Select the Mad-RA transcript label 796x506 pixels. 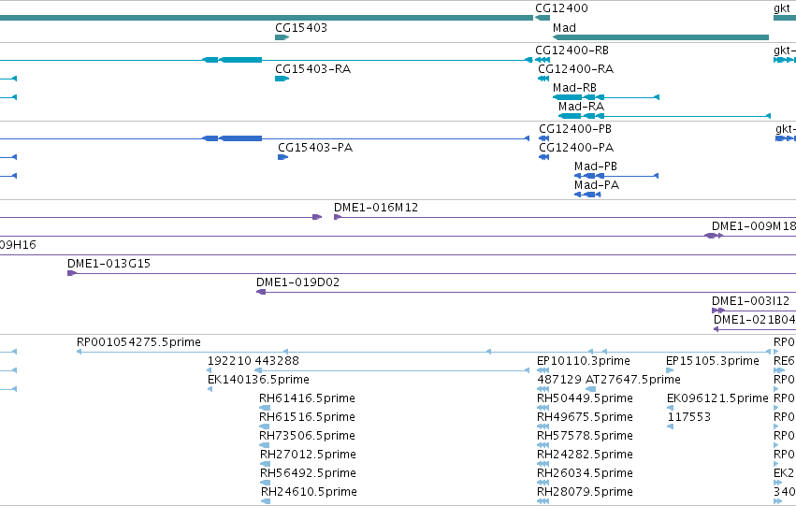tap(581, 107)
